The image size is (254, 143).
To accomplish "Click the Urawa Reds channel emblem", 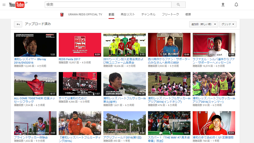I will pyautogui.click(x=62, y=14).
